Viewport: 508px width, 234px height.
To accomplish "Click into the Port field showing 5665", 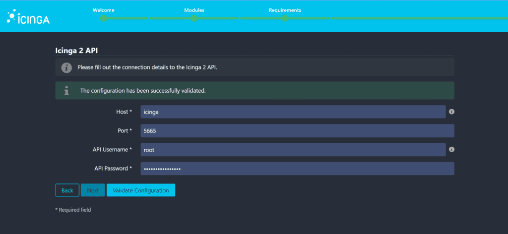I will [297, 131].
